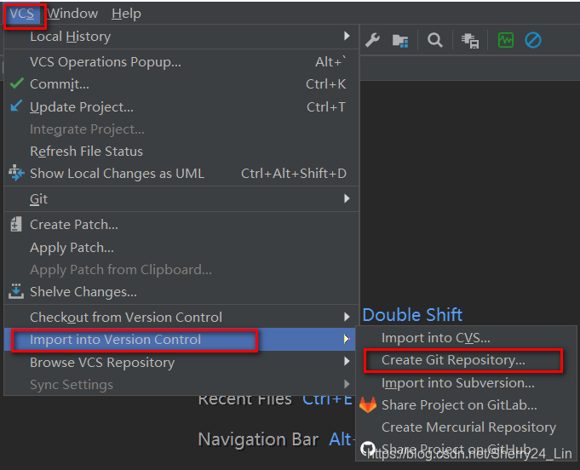Expand the Local History submenu
The image size is (580, 470).
(x=181, y=37)
